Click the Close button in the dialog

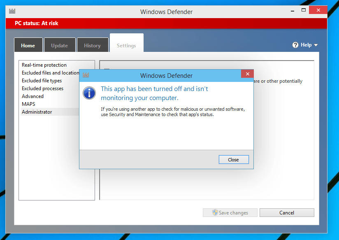tap(234, 159)
